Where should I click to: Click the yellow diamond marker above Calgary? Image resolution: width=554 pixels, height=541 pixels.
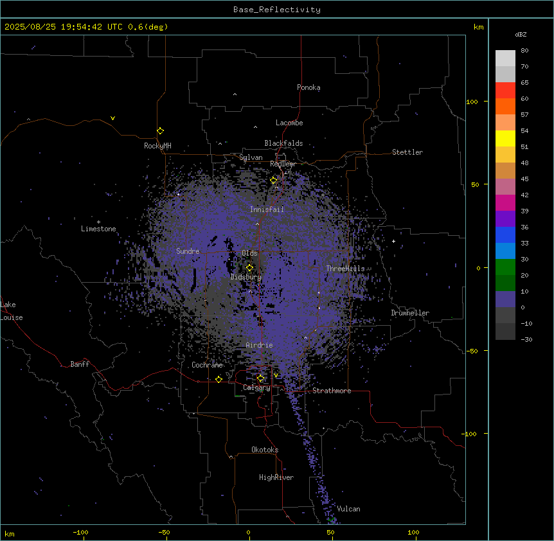(260, 378)
